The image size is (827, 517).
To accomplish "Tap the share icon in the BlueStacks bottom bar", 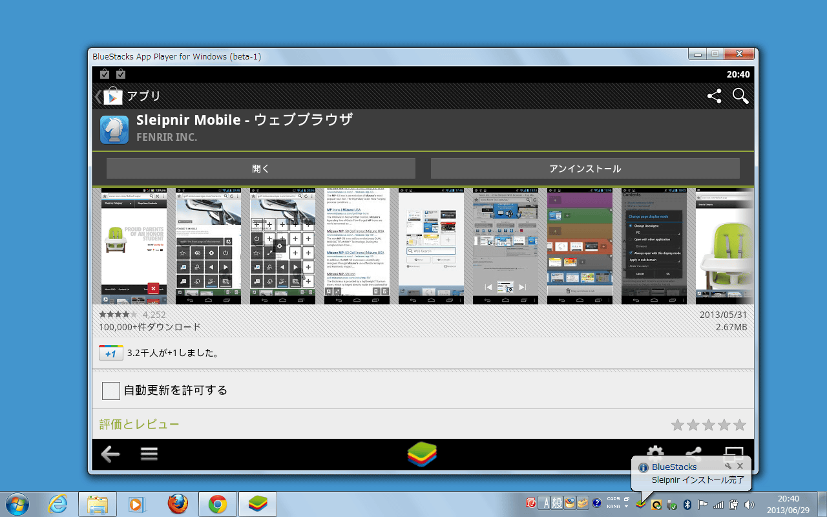I will 693,452.
